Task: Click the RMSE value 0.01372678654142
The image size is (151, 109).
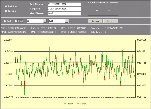Action: pos(17,32)
